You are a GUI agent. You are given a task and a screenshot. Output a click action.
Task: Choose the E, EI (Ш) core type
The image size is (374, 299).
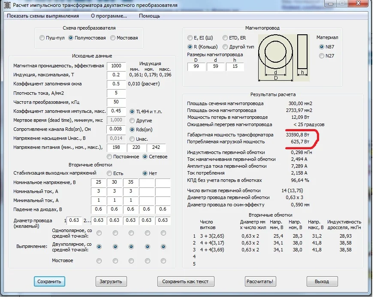pyautogui.click(x=190, y=38)
